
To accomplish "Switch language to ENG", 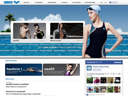I will coord(101,3).
